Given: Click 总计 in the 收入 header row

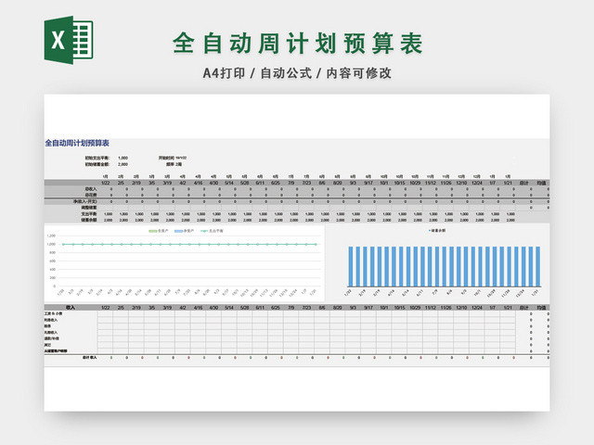Looking at the screenshot, I should [523, 308].
